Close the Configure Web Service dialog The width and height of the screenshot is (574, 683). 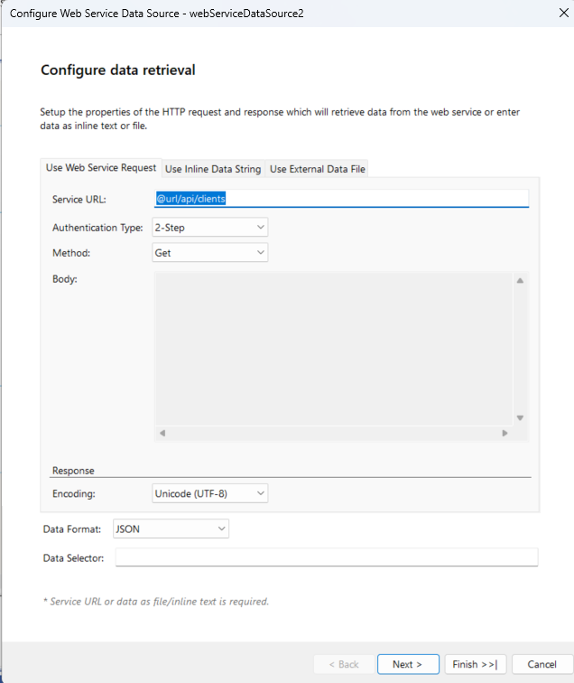553,14
